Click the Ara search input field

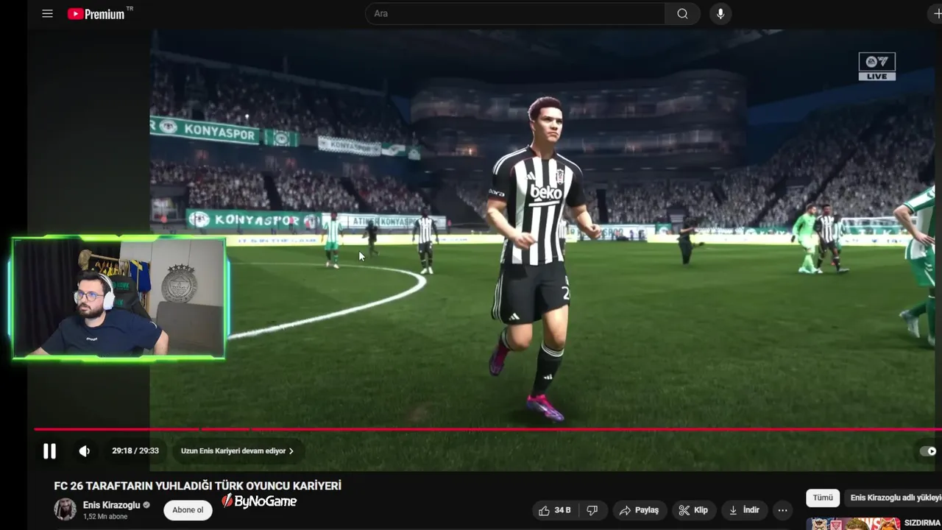(x=515, y=13)
